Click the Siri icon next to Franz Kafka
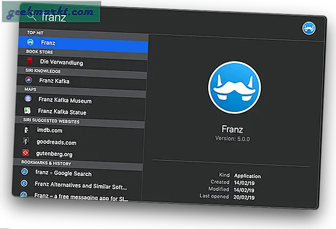 pyautogui.click(x=28, y=80)
